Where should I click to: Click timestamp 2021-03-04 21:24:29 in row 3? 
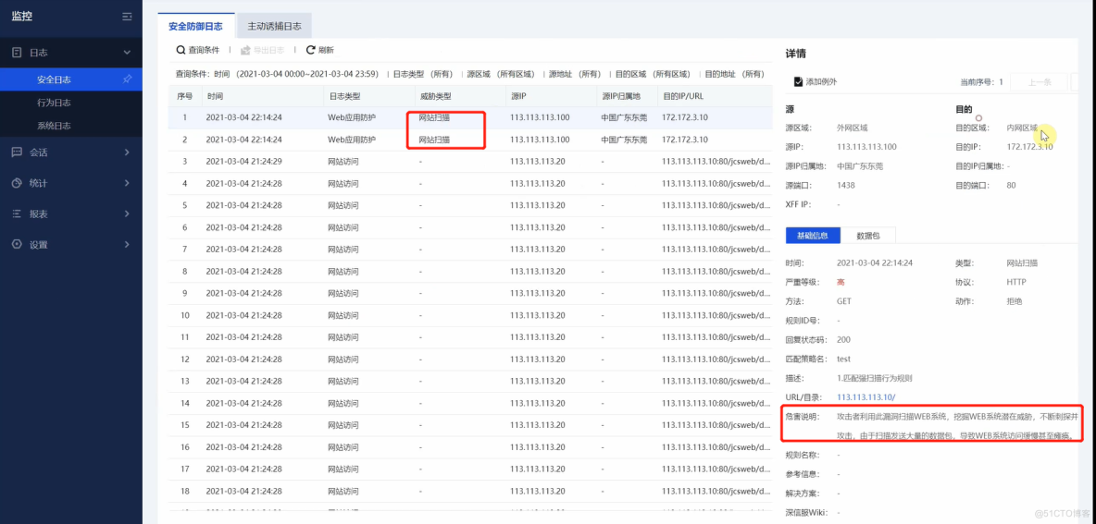click(x=244, y=162)
